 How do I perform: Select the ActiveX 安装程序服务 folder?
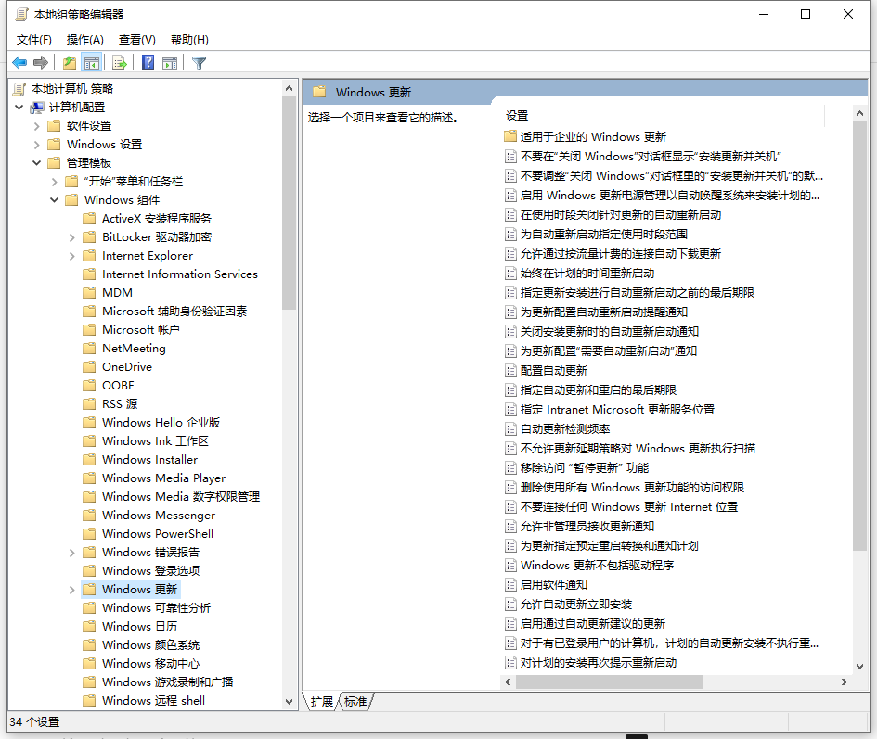[x=157, y=219]
